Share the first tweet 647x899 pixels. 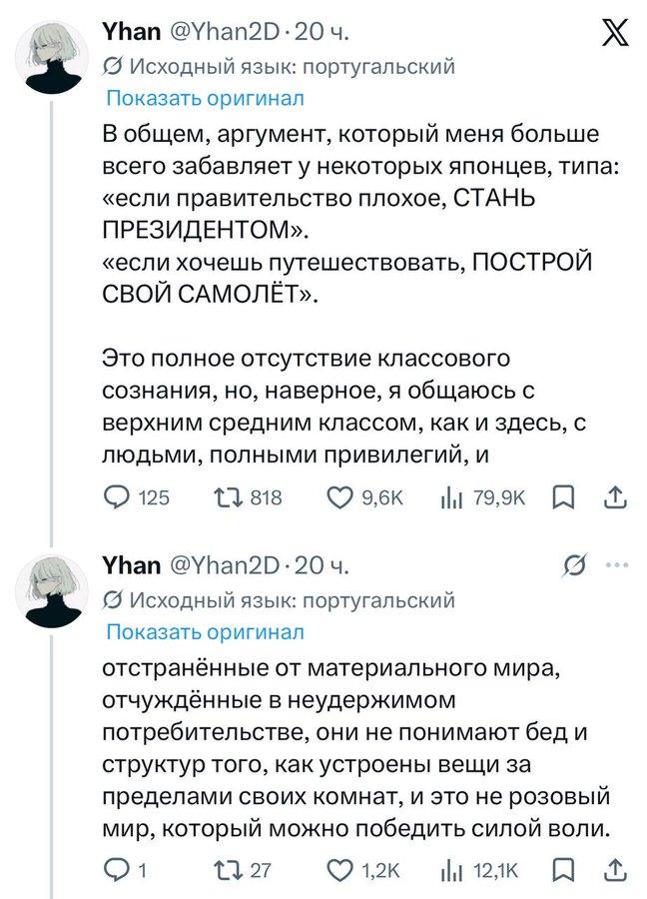point(616,497)
